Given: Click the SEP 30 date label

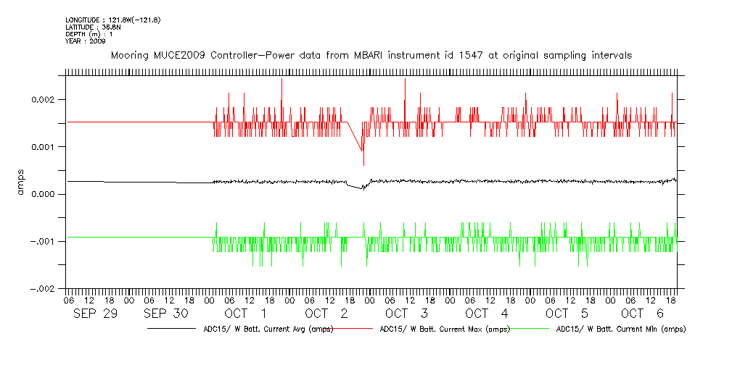Looking at the screenshot, I should tap(166, 314).
